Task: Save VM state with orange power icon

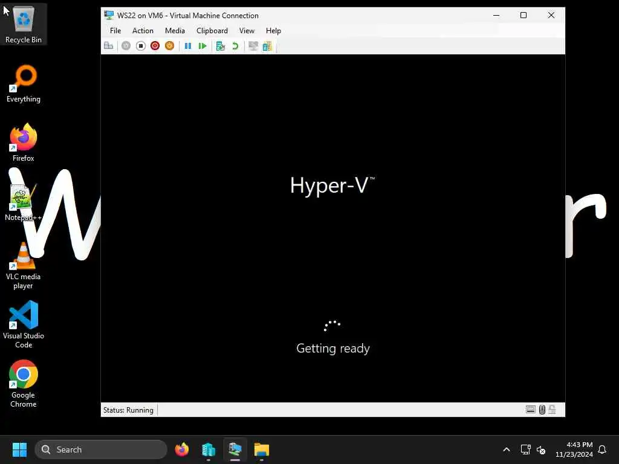Action: (169, 46)
